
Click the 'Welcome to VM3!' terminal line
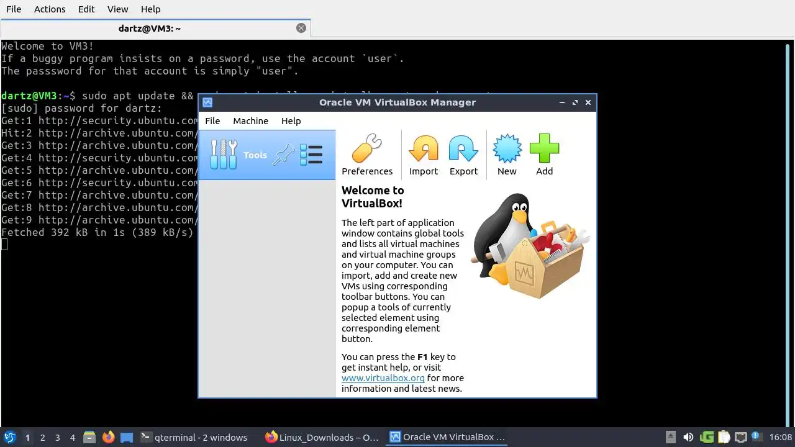coord(48,46)
